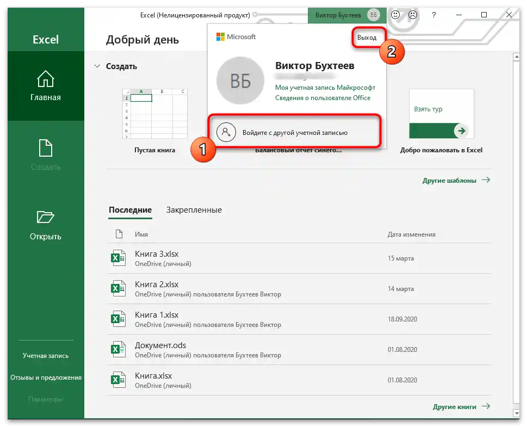527x427 pixels.
Task: Switch to the Последние tab
Action: [130, 210]
